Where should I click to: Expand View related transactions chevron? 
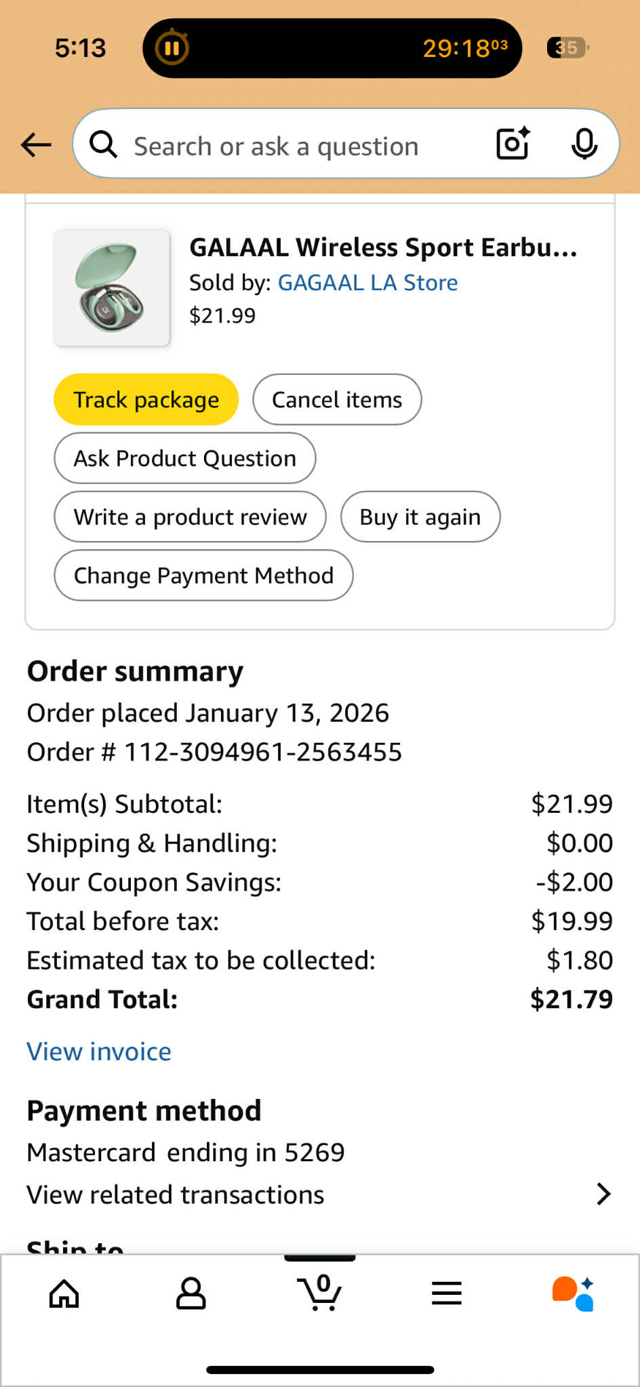coord(603,1194)
